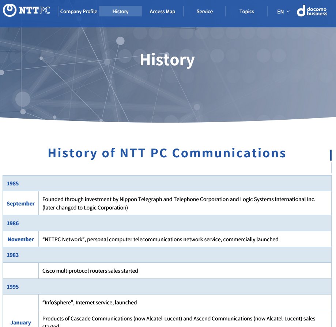Click the November month cell
Image resolution: width=336 pixels, height=327 pixels.
pyautogui.click(x=20, y=239)
